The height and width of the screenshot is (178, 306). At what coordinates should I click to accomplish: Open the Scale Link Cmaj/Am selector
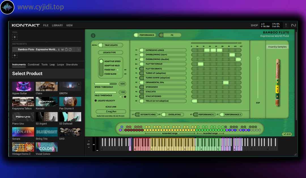(111, 111)
